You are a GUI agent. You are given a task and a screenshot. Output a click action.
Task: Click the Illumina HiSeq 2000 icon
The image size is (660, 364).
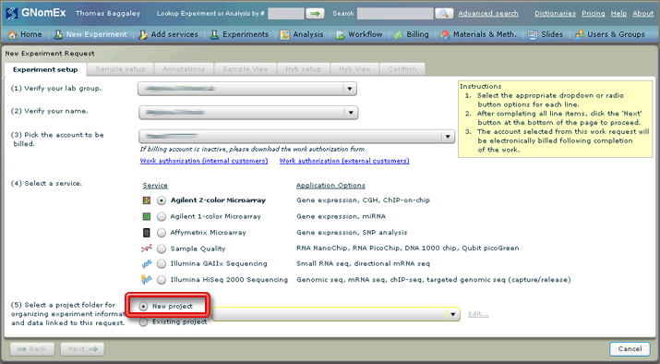[x=147, y=279]
